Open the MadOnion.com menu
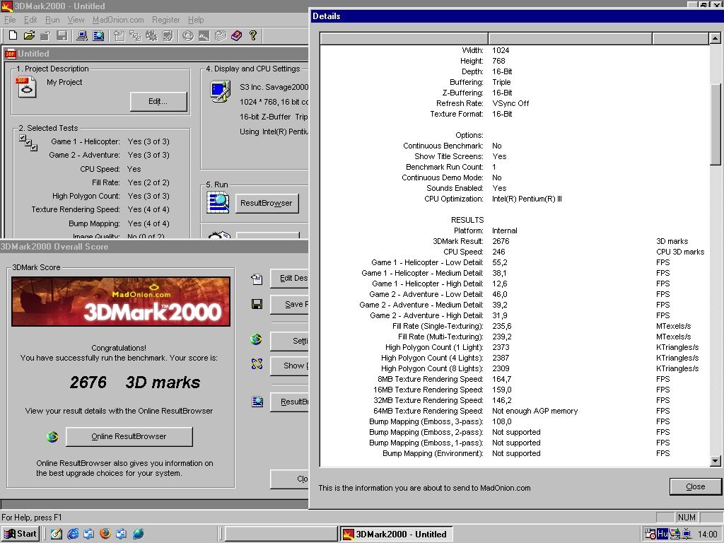Image resolution: width=724 pixels, height=543 pixels. (118, 20)
